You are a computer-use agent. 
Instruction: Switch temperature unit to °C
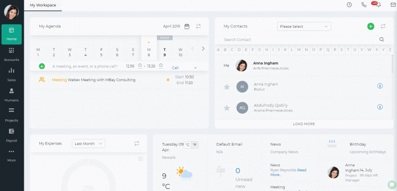coord(187,145)
